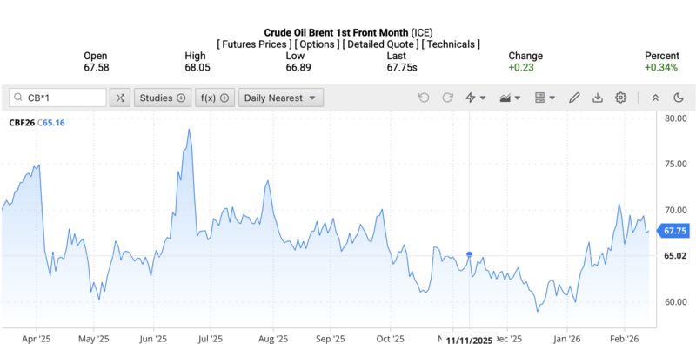Click the Percent value +0.34%
The width and height of the screenshot is (696, 344).
[x=661, y=68]
